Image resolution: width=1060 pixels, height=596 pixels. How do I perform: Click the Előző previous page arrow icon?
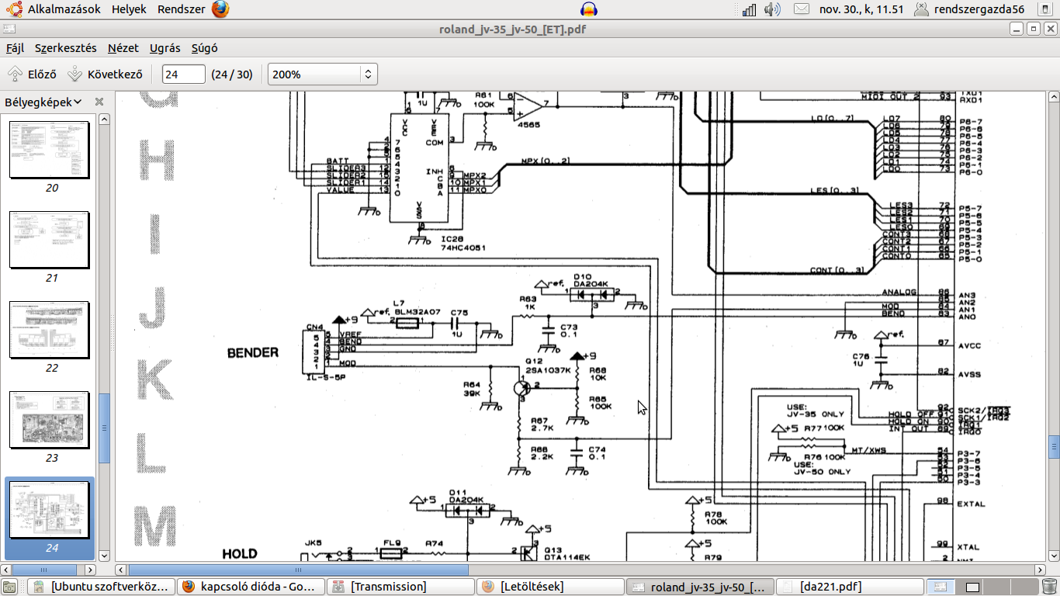[15, 74]
